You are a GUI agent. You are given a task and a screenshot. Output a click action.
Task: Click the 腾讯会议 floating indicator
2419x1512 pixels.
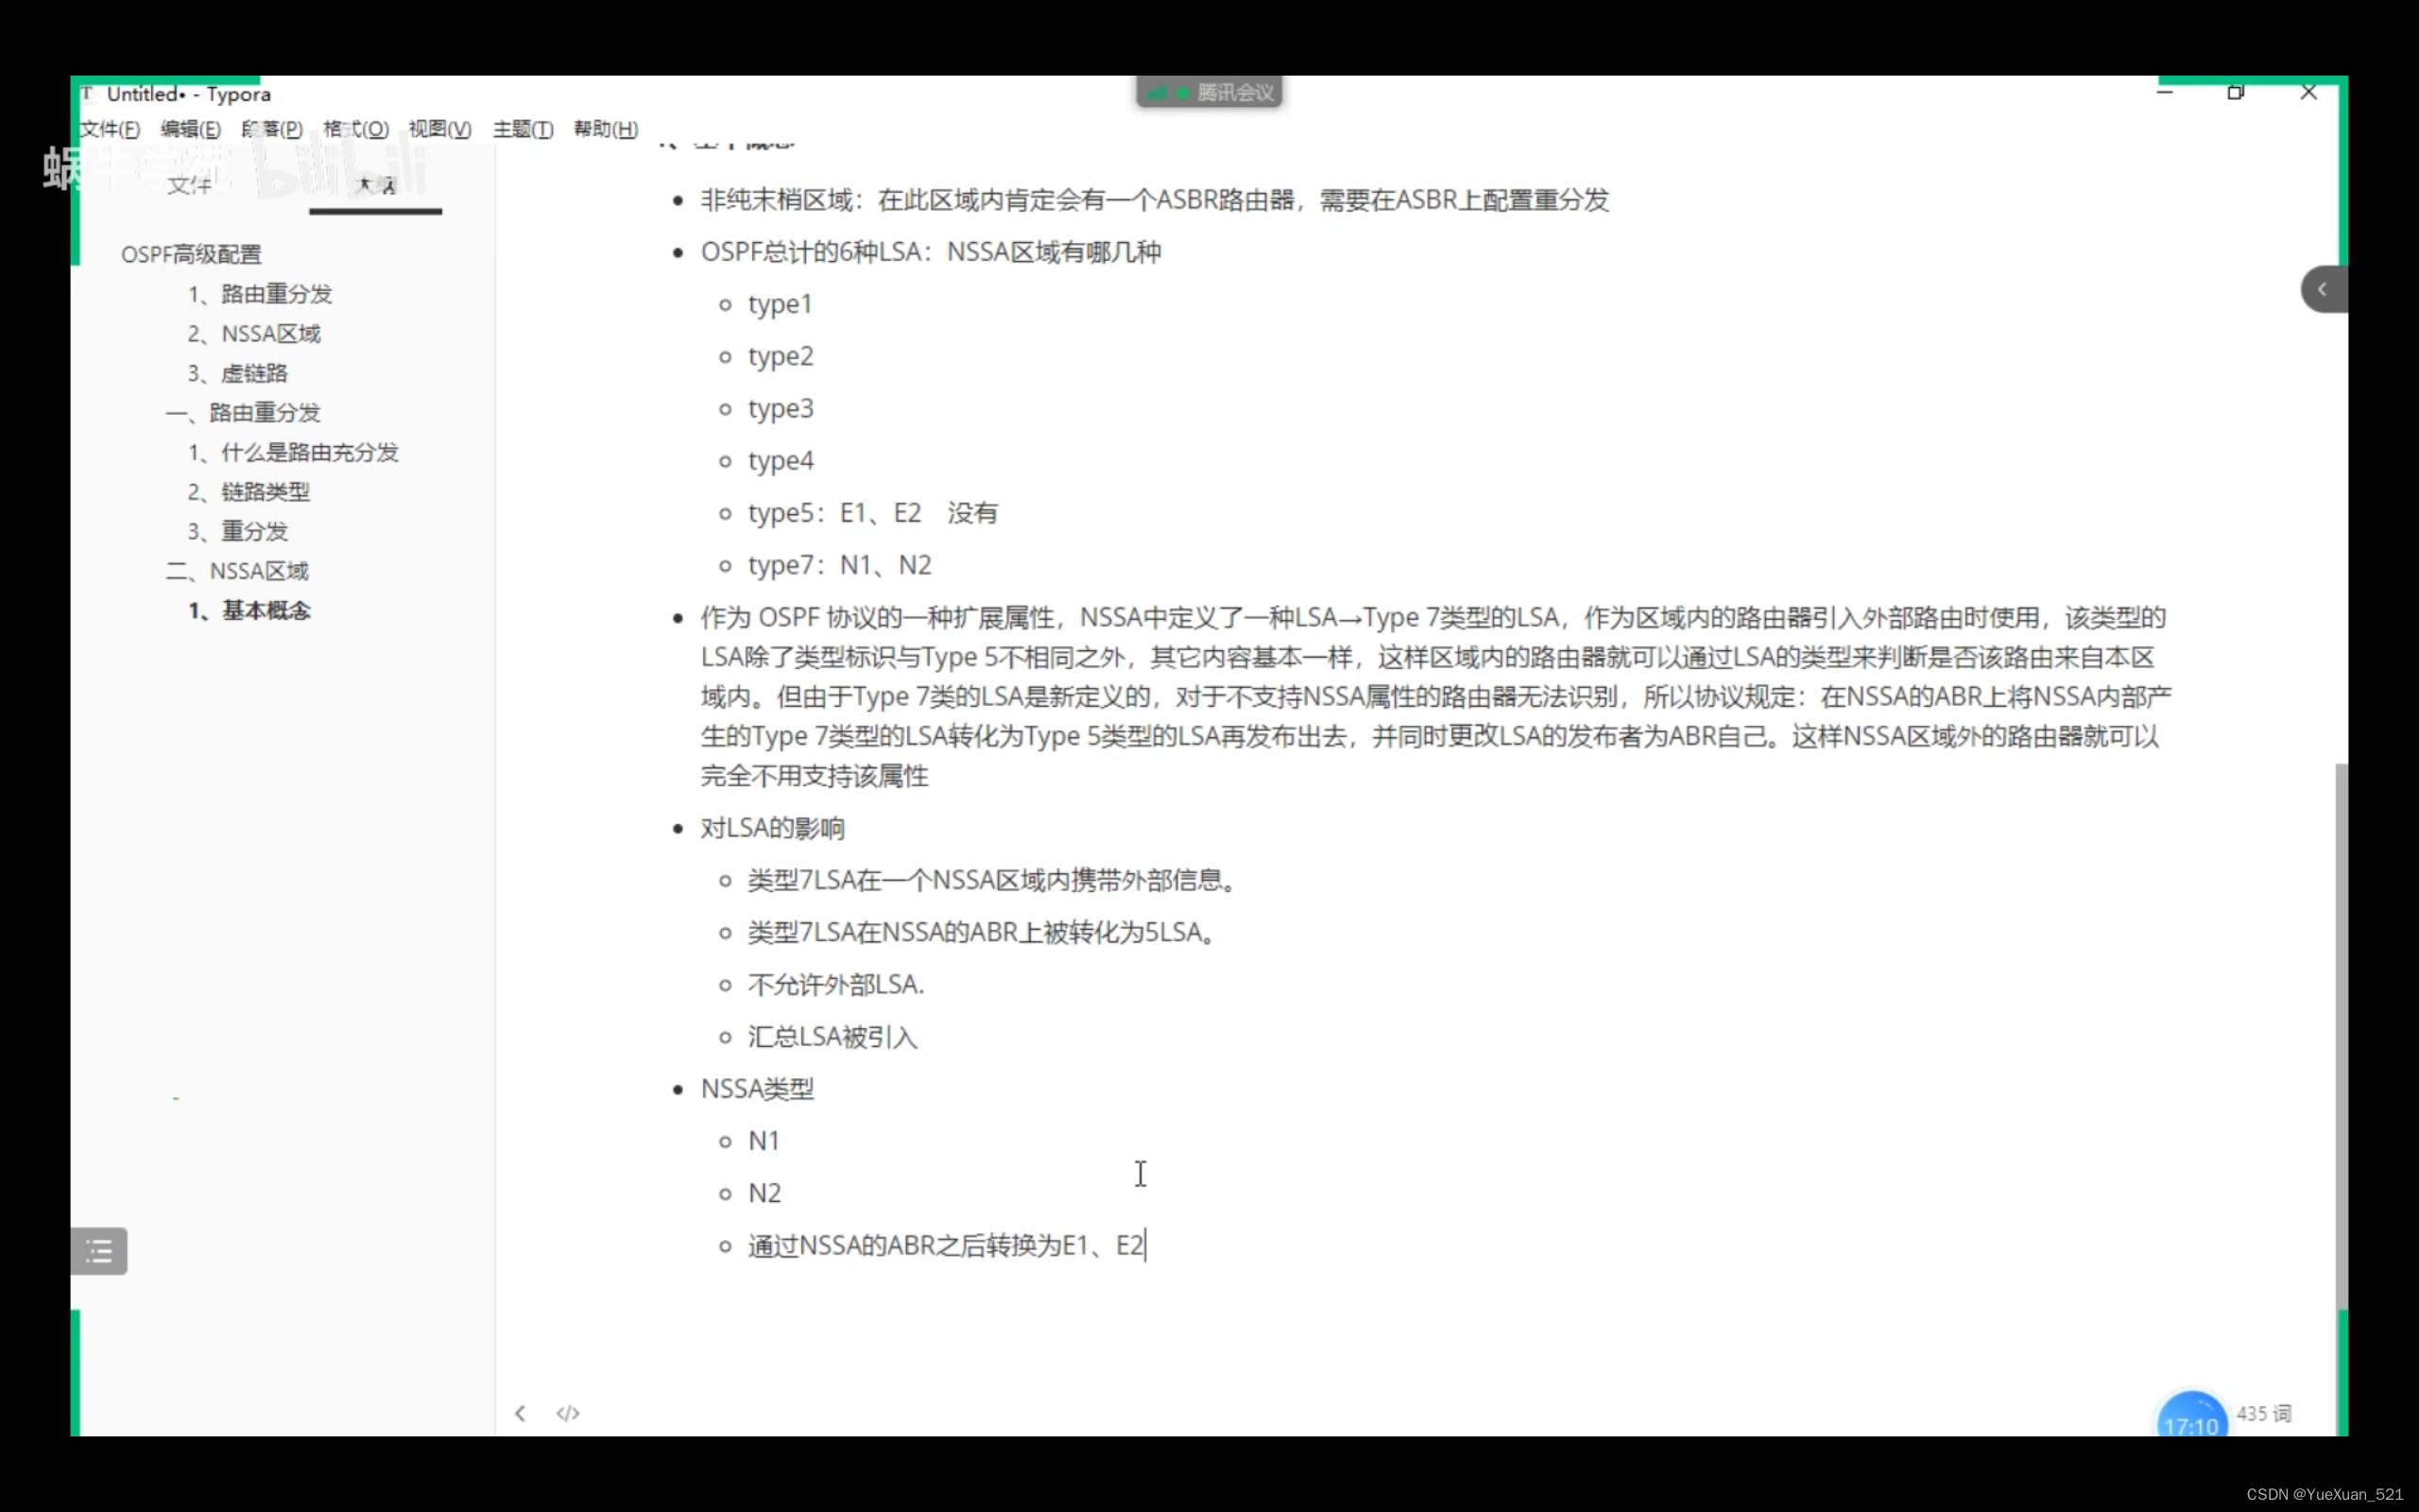[x=1209, y=92]
